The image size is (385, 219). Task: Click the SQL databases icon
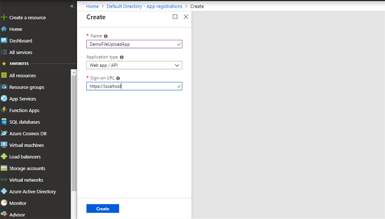coord(5,122)
